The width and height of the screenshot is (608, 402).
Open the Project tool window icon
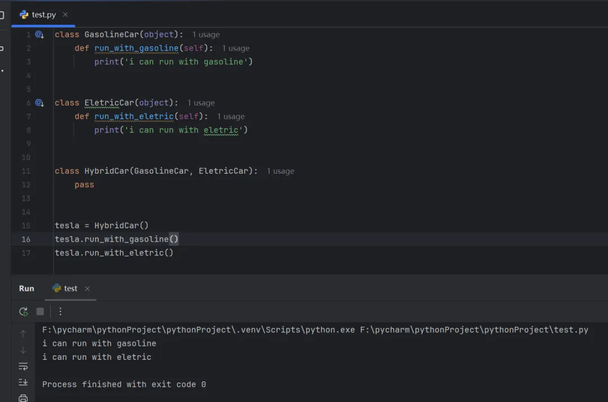tap(2, 15)
